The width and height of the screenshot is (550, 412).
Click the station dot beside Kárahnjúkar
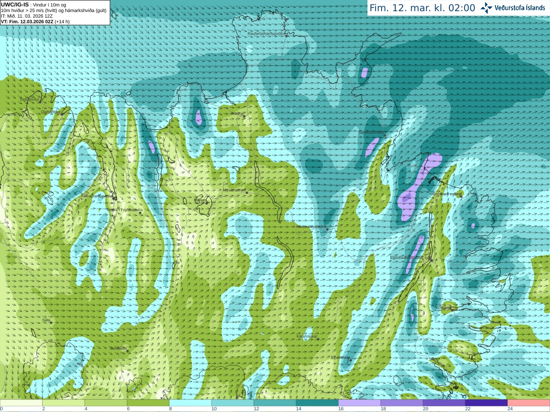318,339
